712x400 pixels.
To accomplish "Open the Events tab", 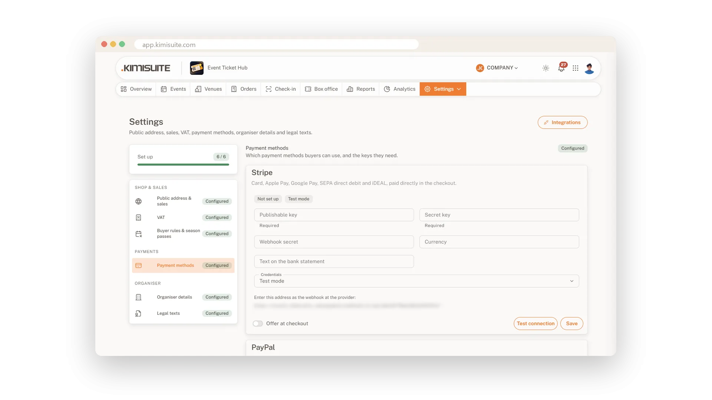I will click(173, 89).
